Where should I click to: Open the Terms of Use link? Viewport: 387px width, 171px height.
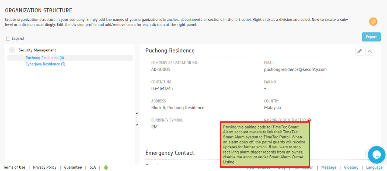click(x=14, y=167)
